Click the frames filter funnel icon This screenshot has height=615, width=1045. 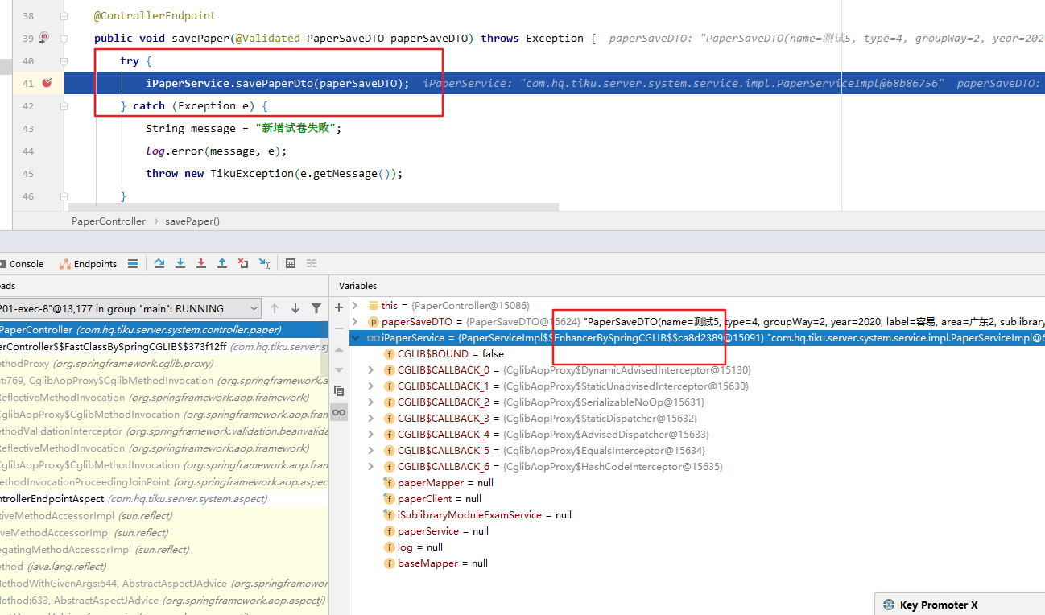[316, 308]
